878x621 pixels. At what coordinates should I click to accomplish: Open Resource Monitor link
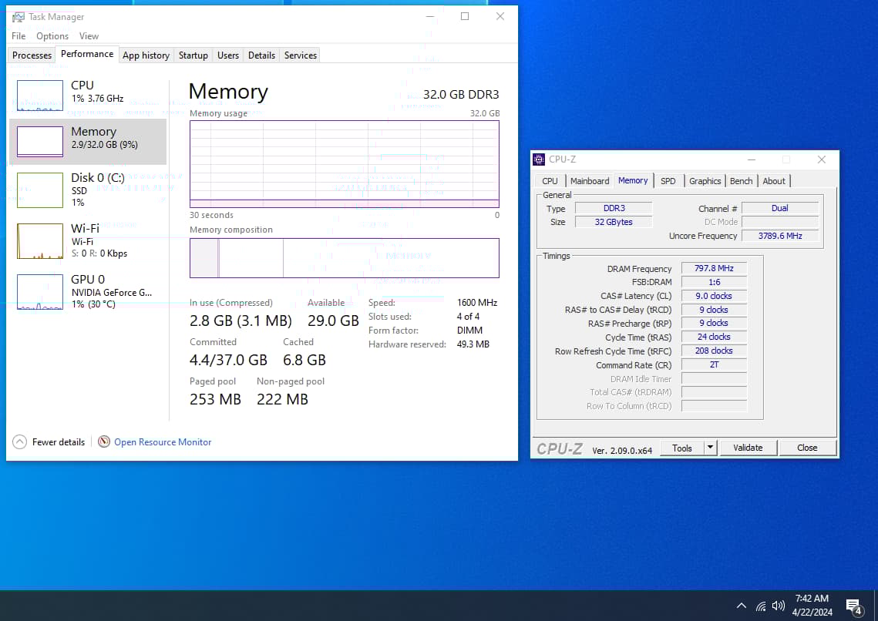tap(163, 441)
